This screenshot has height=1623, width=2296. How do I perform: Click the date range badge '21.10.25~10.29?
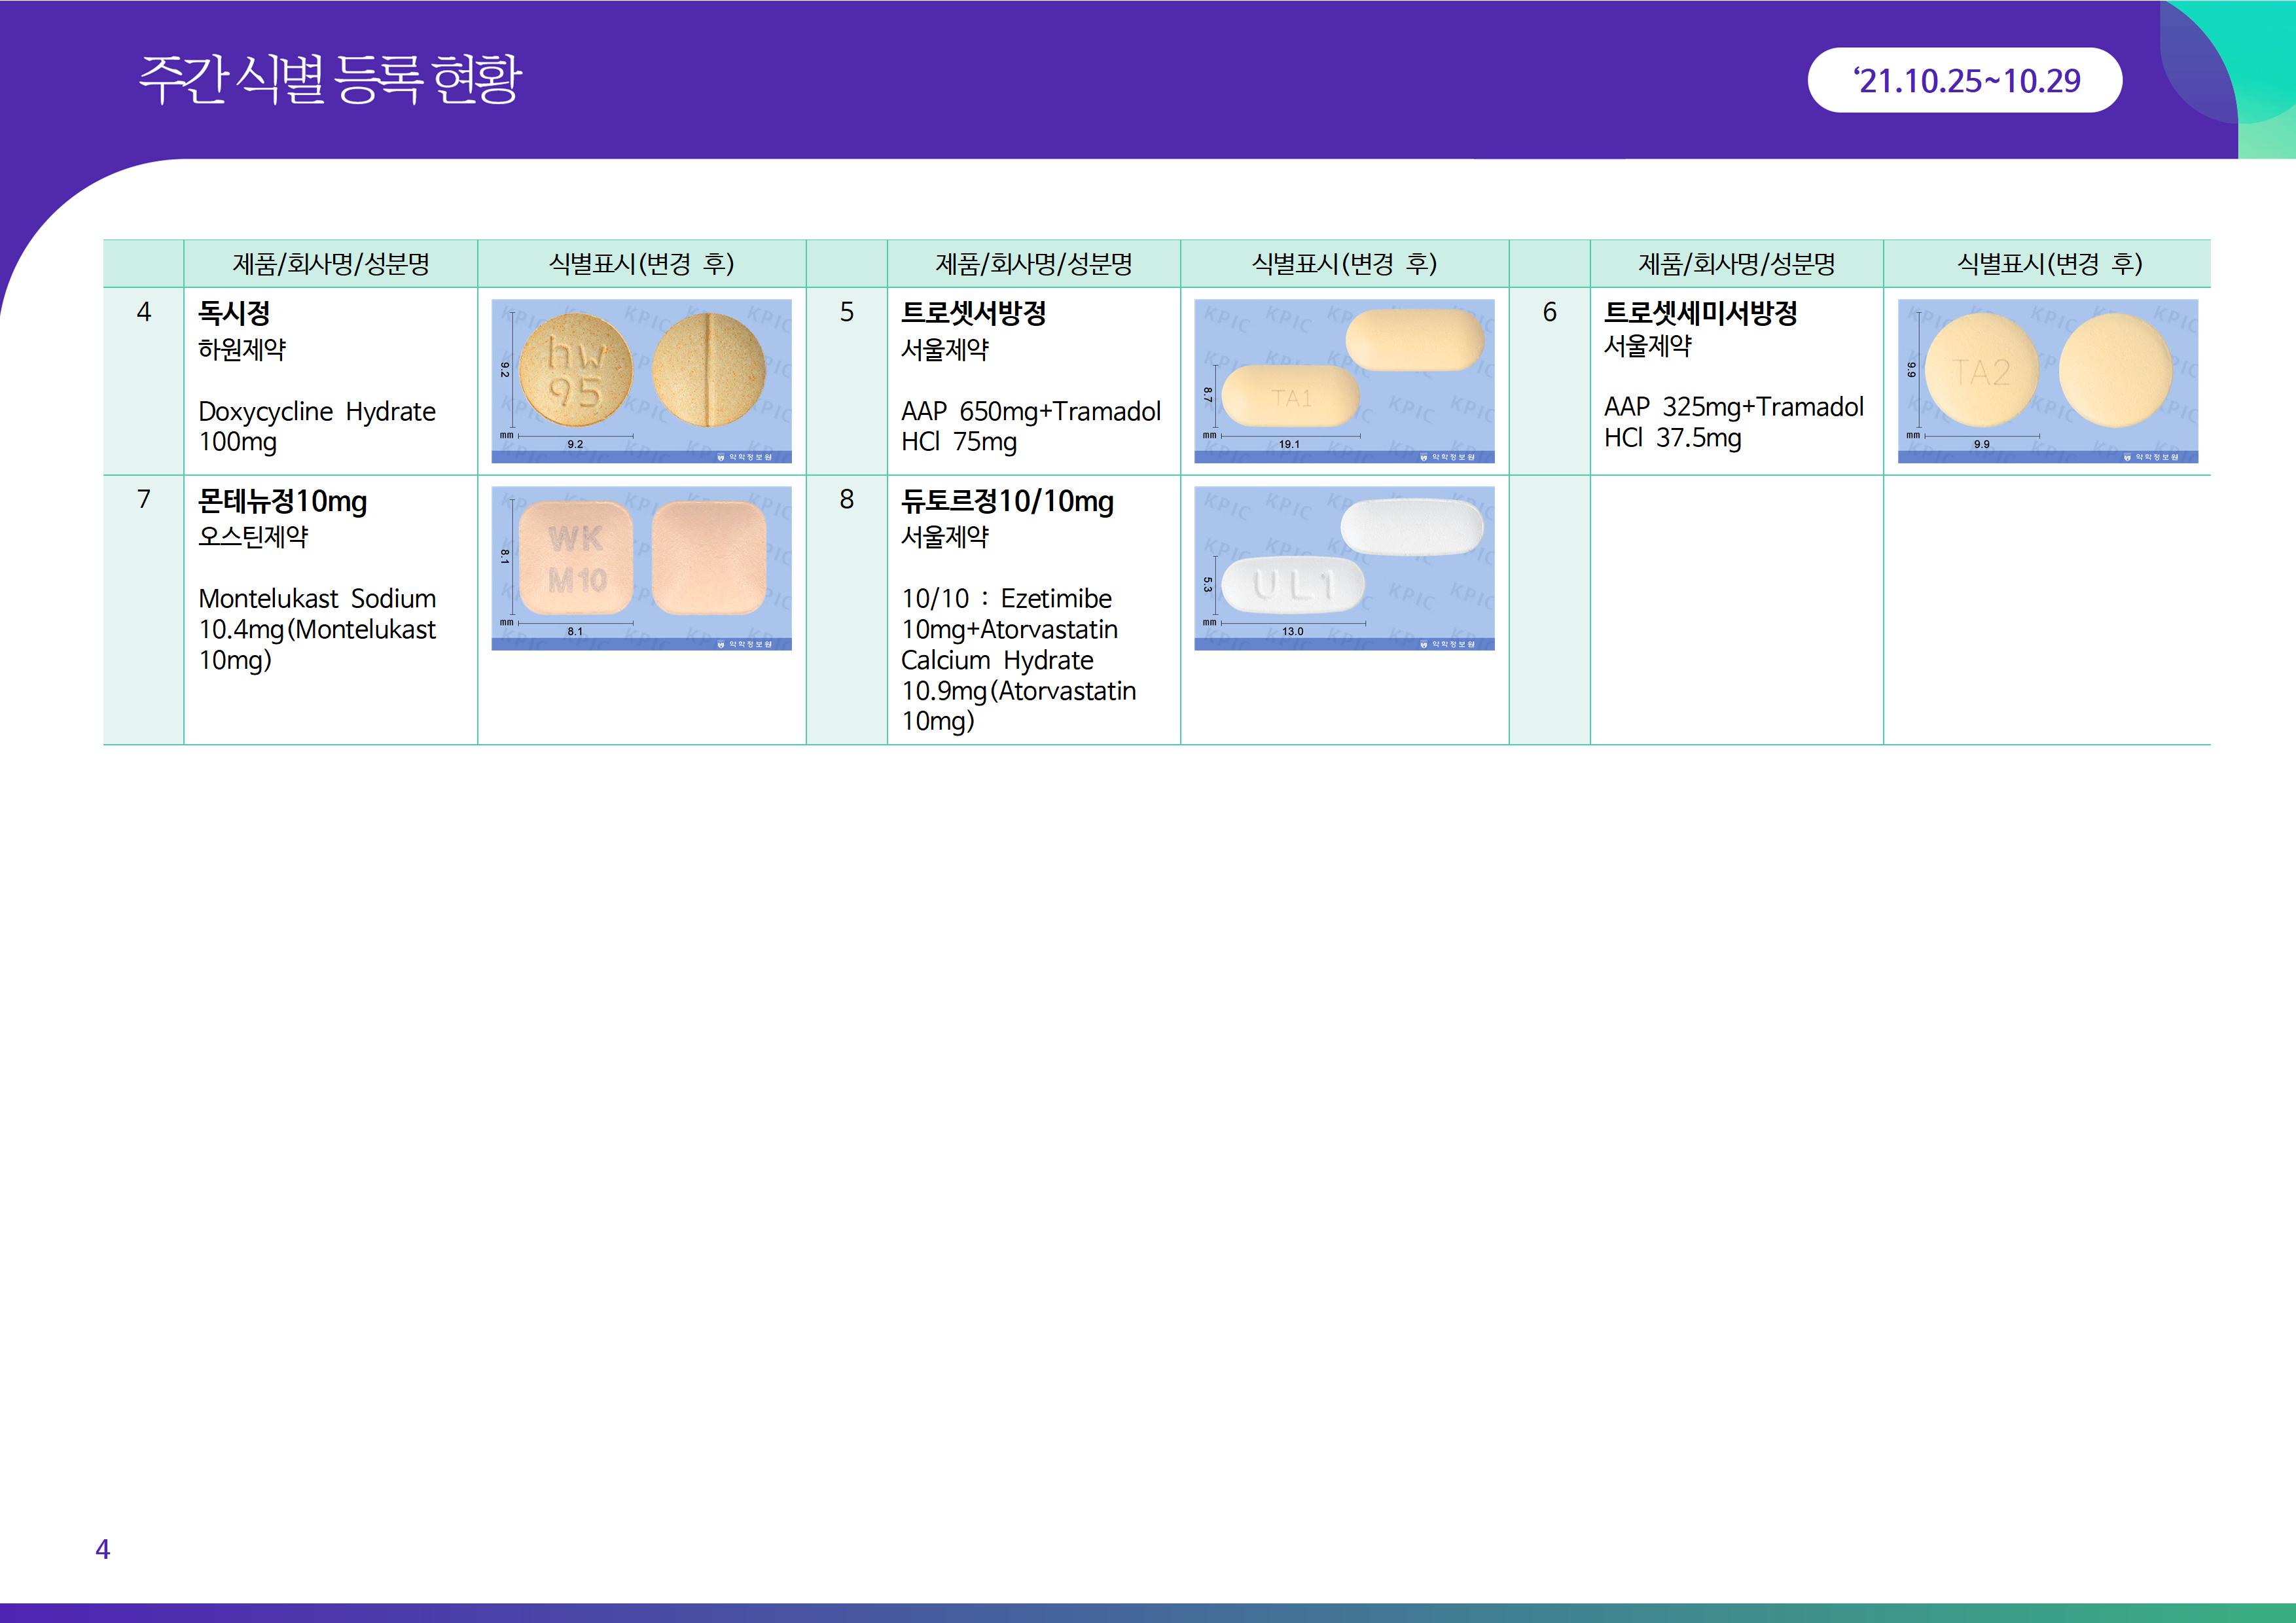(x=1964, y=80)
